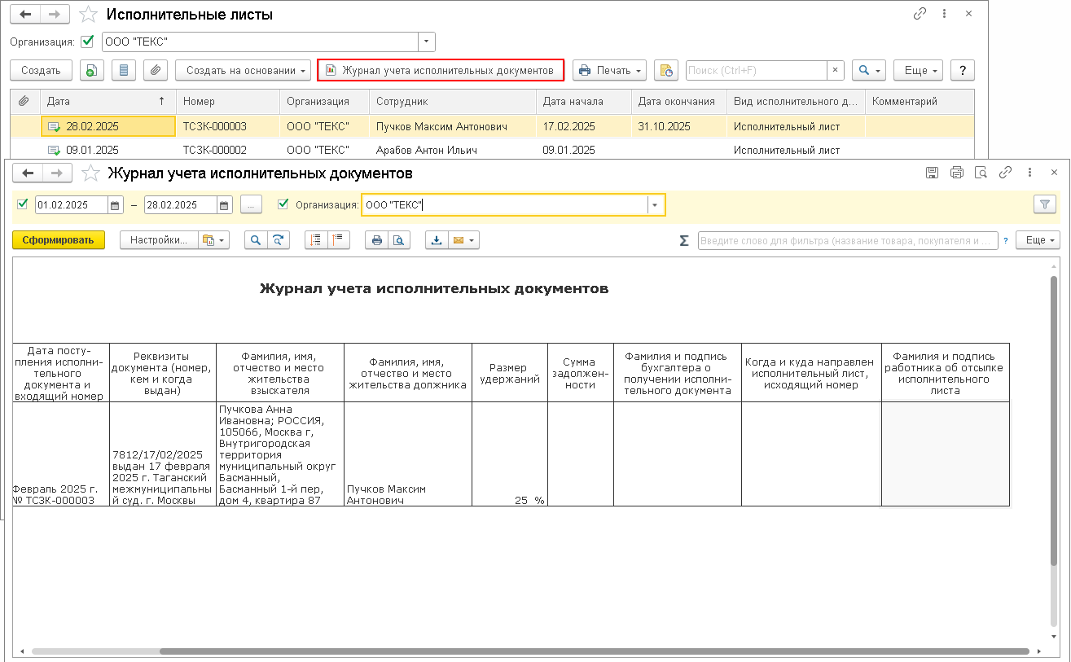
Task: Click the attach files paperclip icon in toolbar
Action: [x=155, y=71]
